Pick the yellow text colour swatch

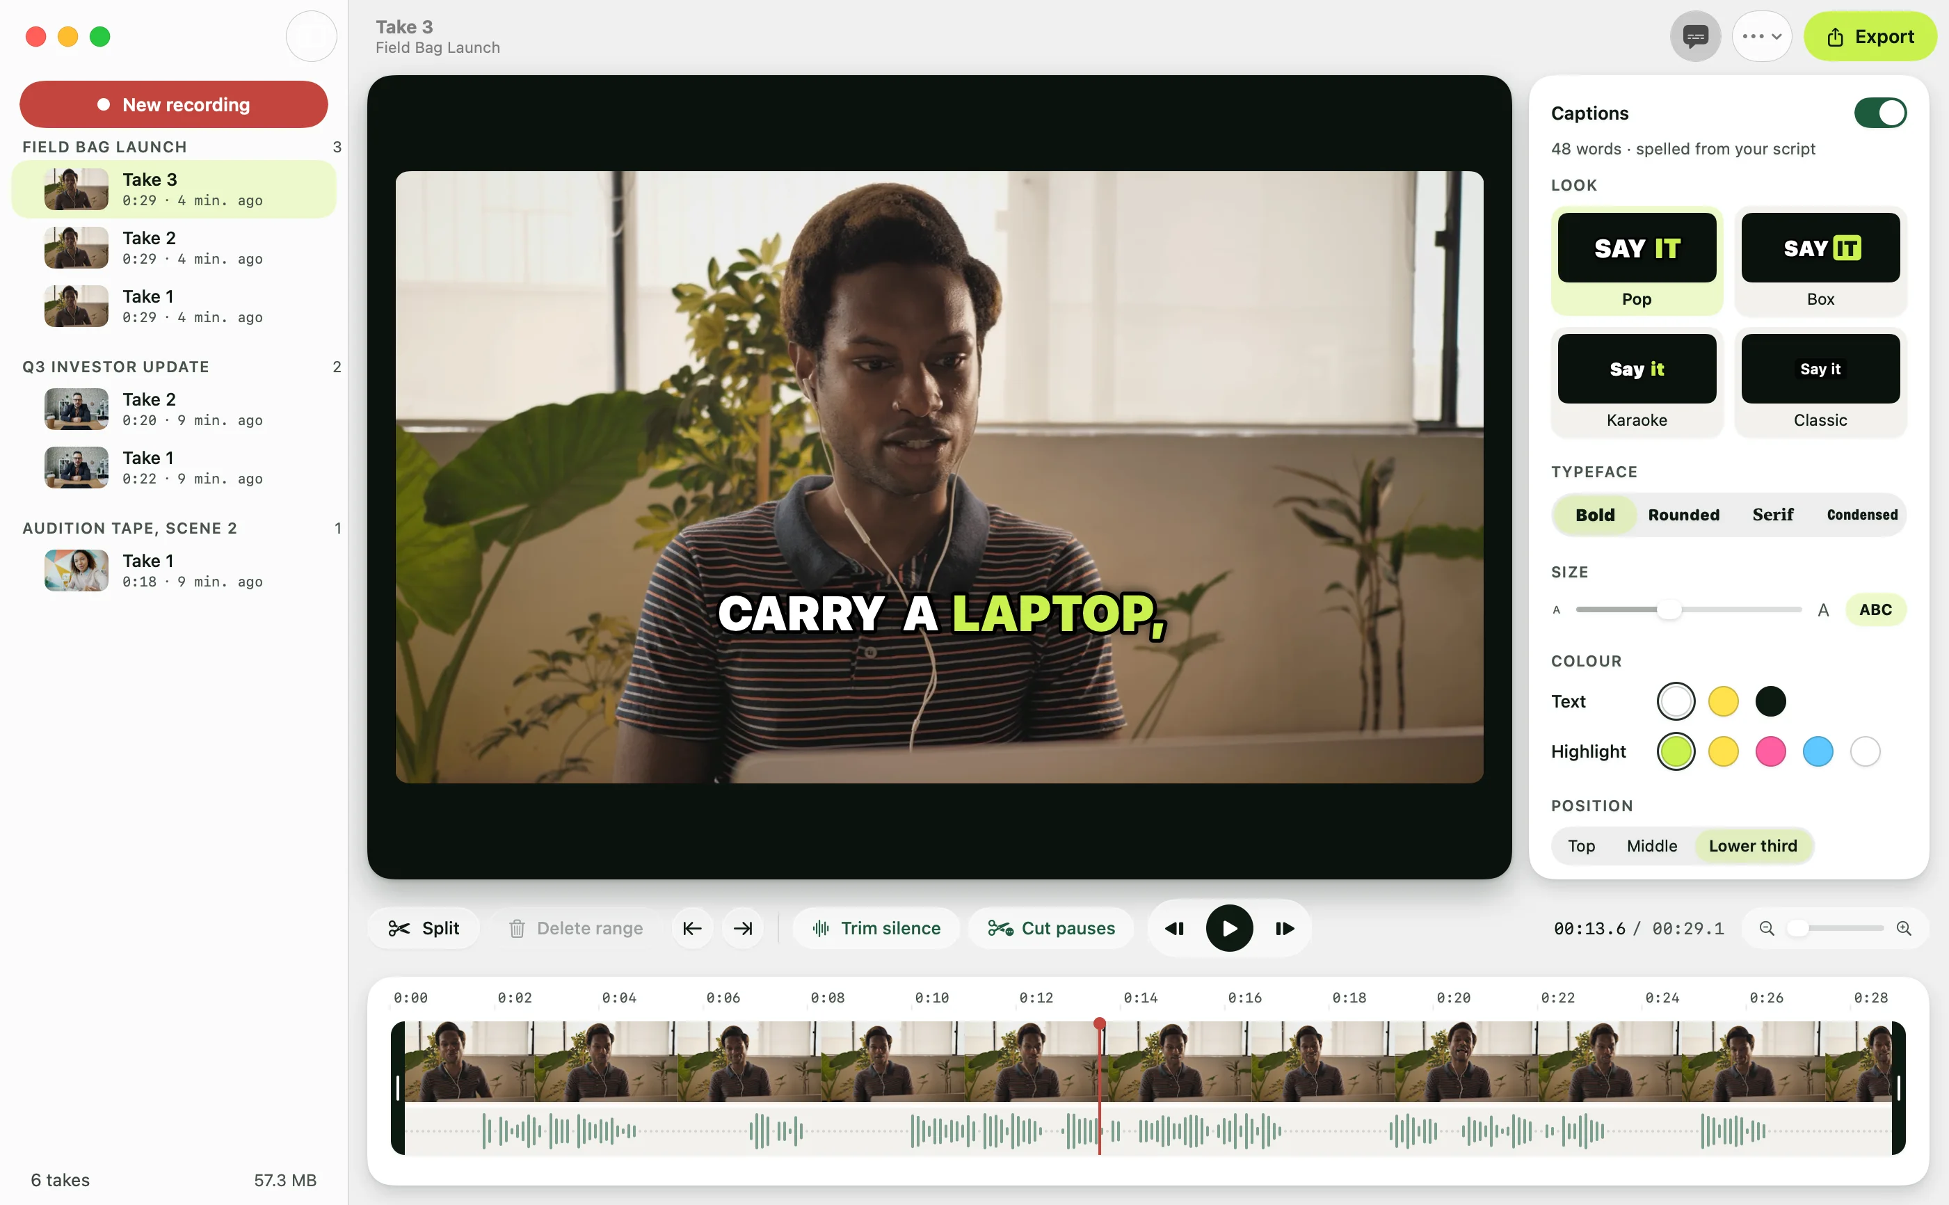(x=1723, y=701)
